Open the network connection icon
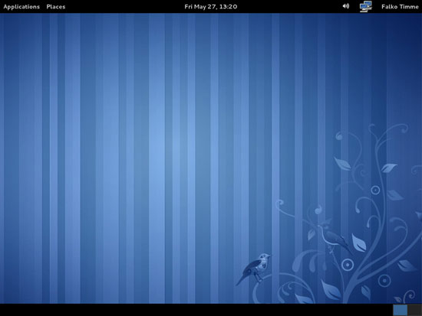 pos(366,6)
